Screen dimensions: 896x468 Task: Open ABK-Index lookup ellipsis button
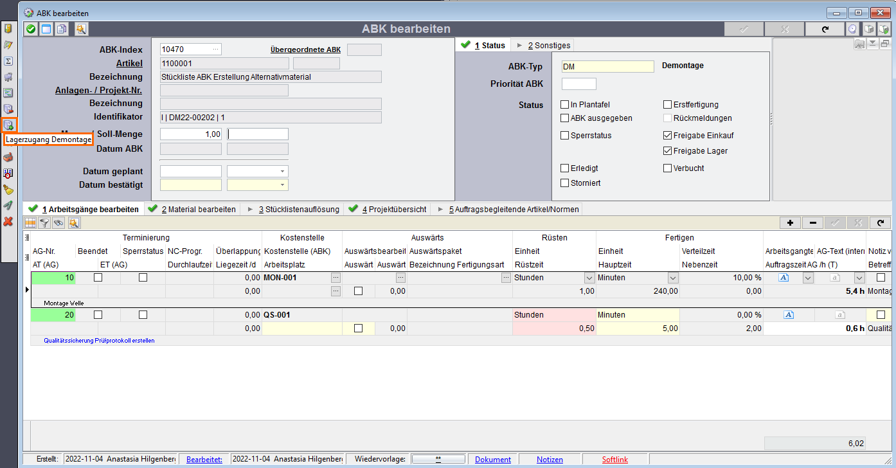[216, 49]
